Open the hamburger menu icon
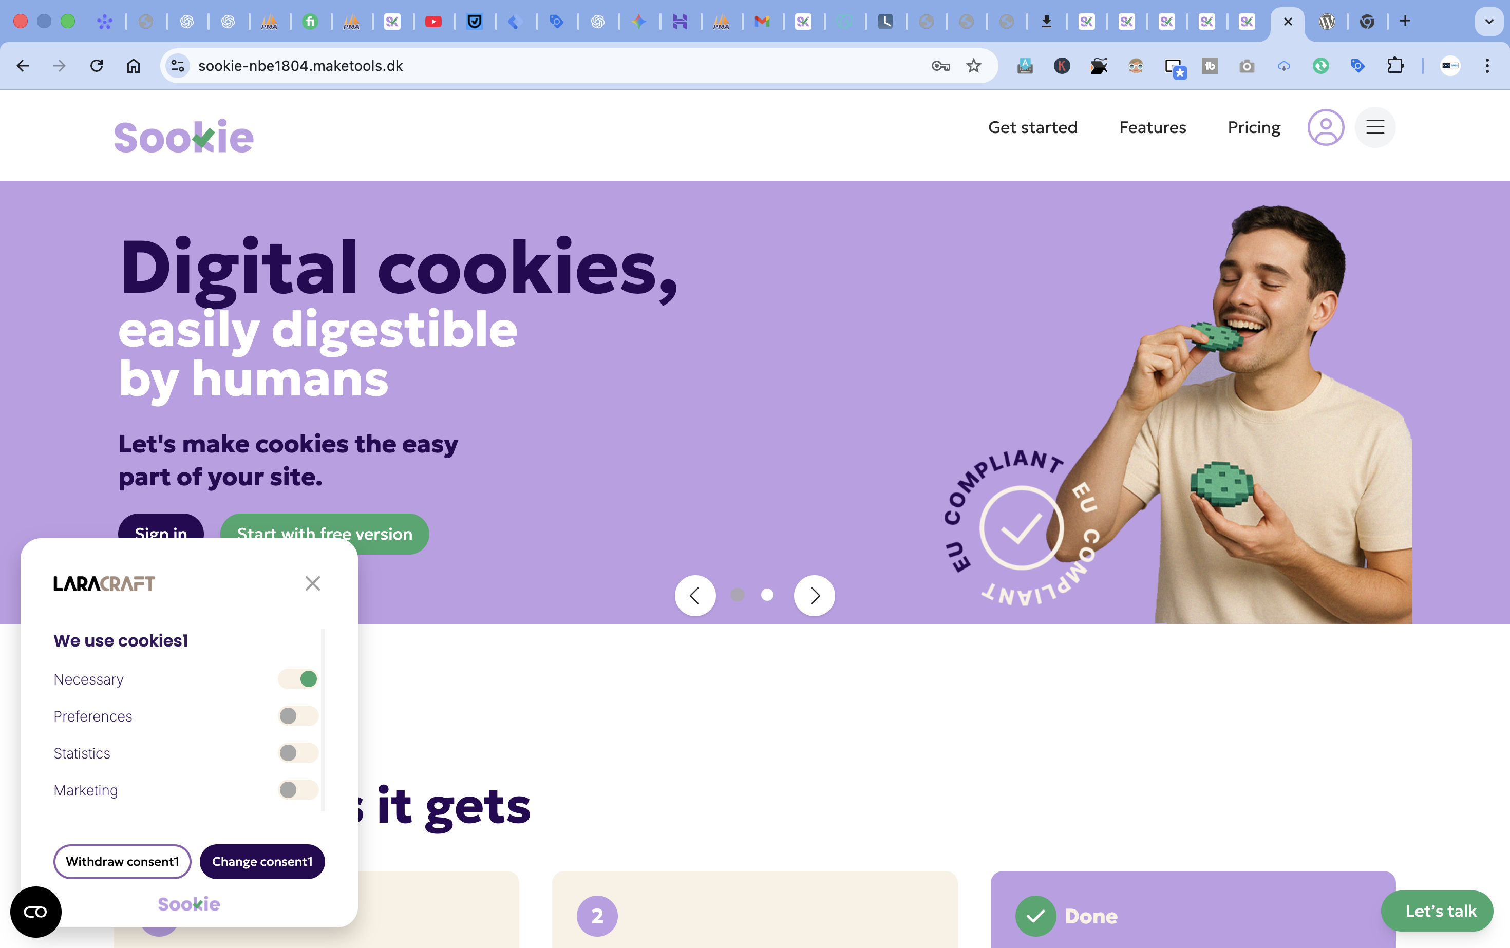 pos(1374,127)
